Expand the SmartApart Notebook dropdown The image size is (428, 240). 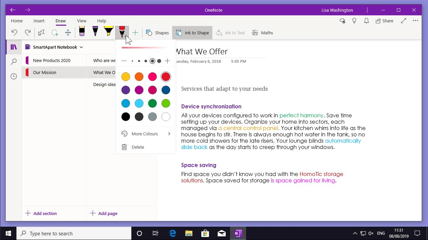pyautogui.click(x=81, y=47)
